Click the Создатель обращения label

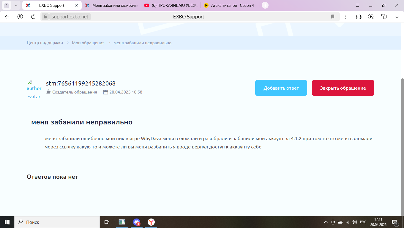coord(75,92)
